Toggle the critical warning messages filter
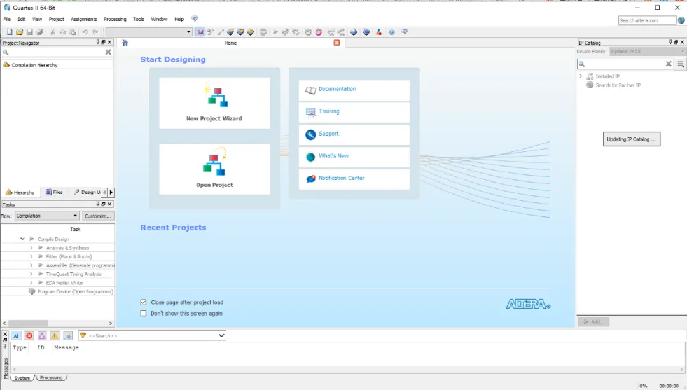Screen dimensions: 687x390 click(41, 336)
